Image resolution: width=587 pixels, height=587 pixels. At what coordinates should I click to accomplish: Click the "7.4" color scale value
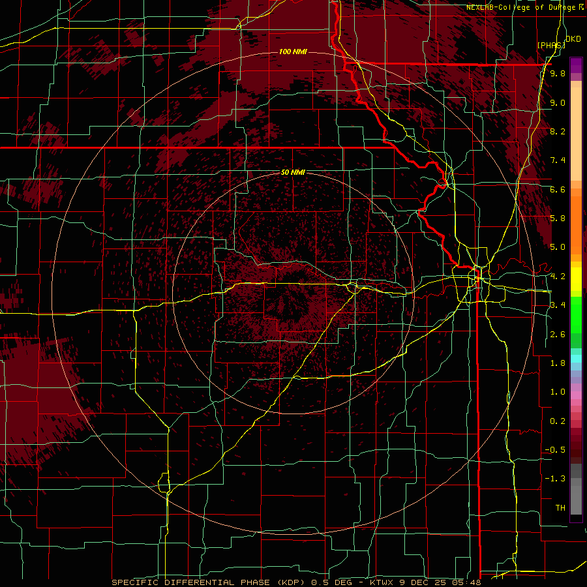[x=558, y=160]
